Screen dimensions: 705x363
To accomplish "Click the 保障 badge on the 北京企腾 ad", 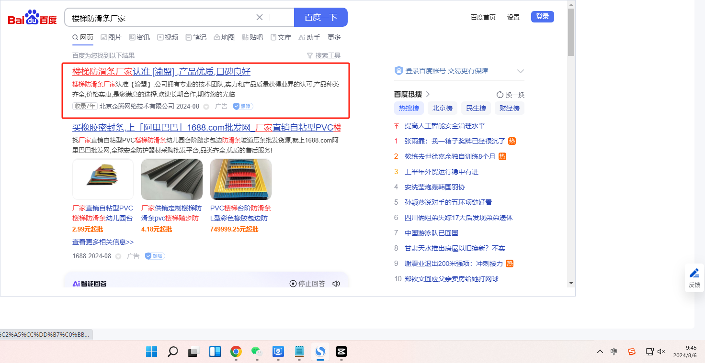I will click(243, 106).
